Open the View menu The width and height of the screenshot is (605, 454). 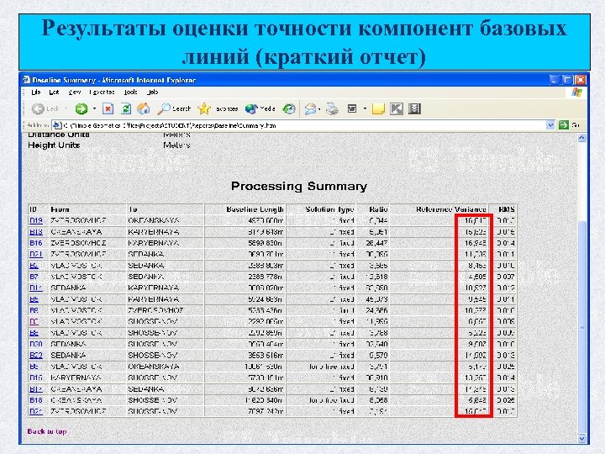(x=75, y=92)
